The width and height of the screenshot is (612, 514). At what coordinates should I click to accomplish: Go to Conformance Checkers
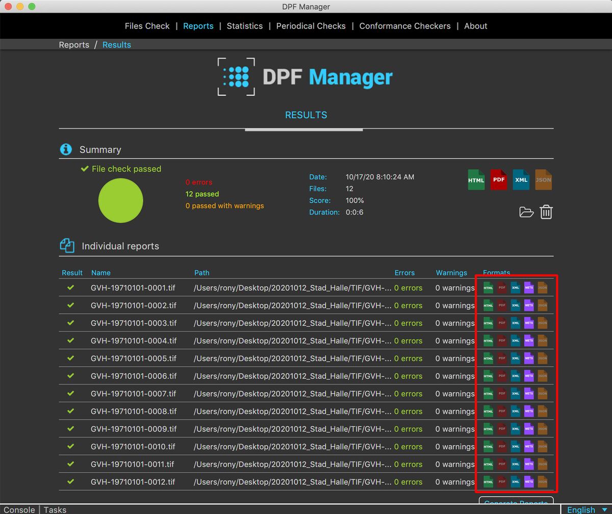tap(405, 26)
